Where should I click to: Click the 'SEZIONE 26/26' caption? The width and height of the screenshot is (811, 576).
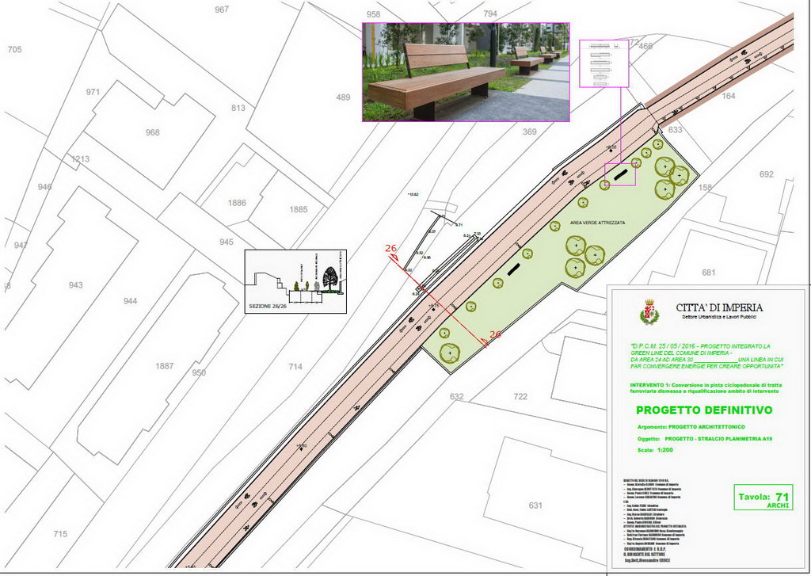(x=268, y=307)
